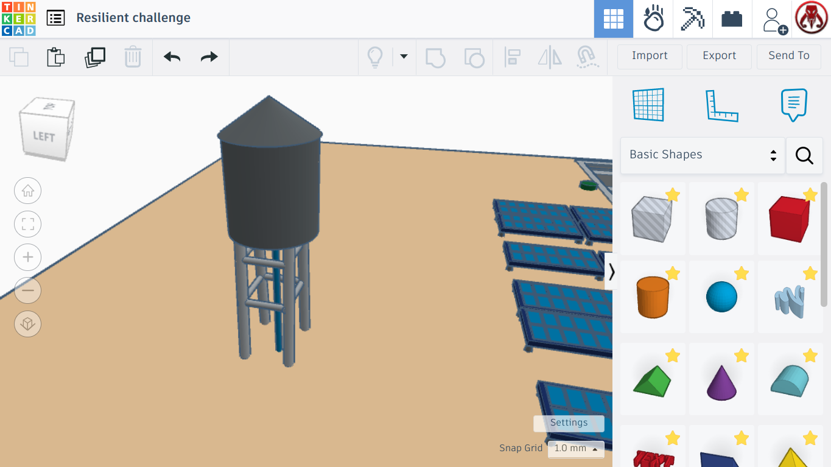
Task: Click the Cruise magnet icon
Action: pyautogui.click(x=587, y=57)
